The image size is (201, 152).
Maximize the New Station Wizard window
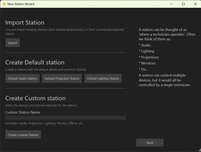(x=183, y=4)
